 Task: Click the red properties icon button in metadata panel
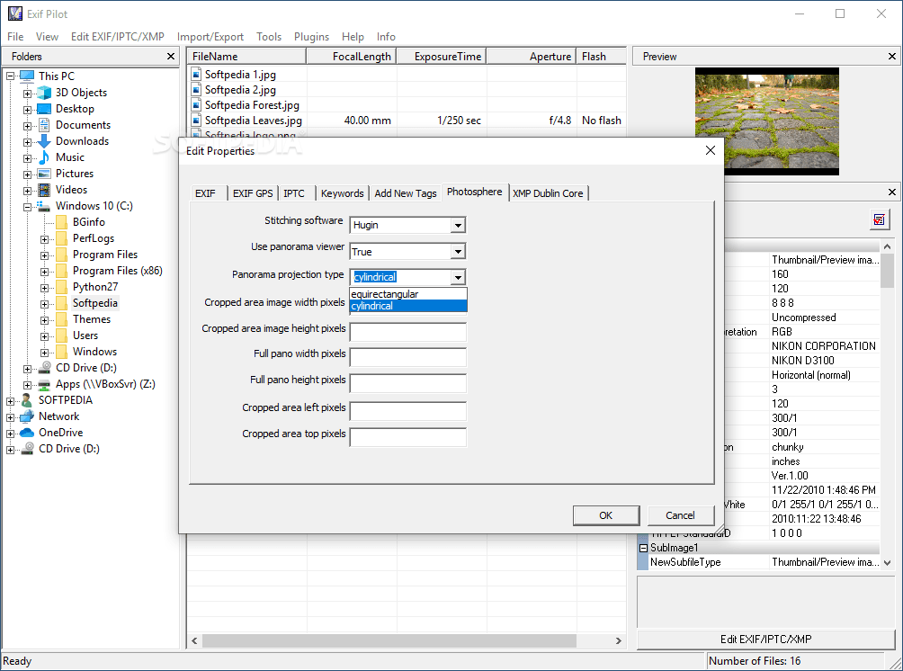pos(880,219)
